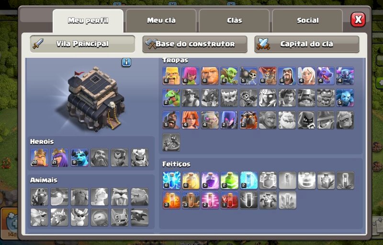Tap the Lava Hound troop icon
383x245 pixels.
(x=248, y=120)
